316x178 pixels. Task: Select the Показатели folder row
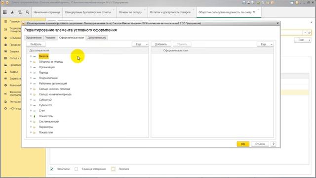click(x=46, y=133)
